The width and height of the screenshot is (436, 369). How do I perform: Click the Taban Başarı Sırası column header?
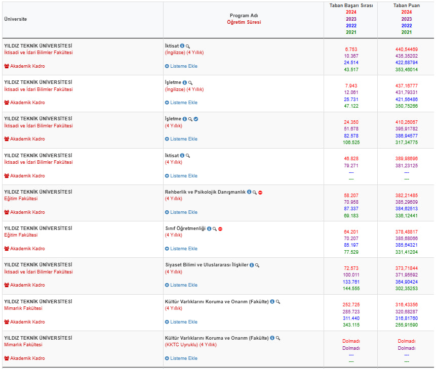click(x=351, y=6)
